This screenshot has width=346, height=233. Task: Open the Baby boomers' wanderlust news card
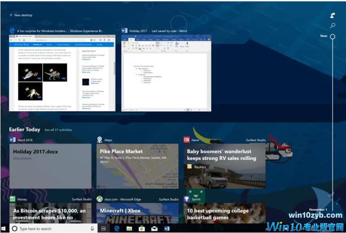(x=224, y=166)
